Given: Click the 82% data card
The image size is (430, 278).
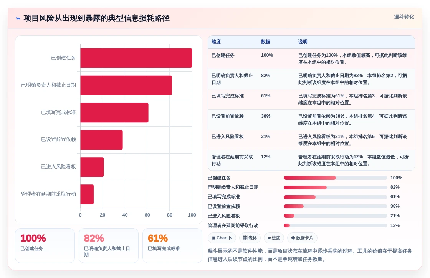Looking at the screenshot, I should [109, 245].
